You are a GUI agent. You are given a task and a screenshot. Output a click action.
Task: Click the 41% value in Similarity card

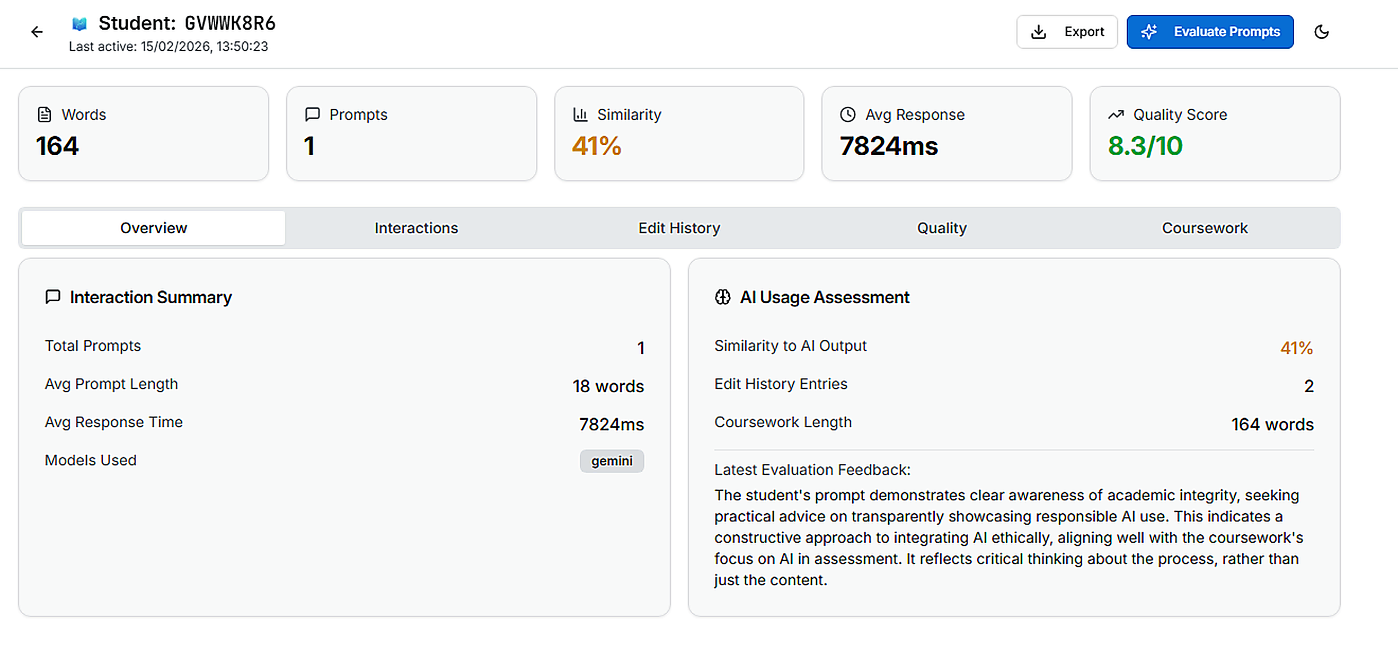pyautogui.click(x=596, y=146)
